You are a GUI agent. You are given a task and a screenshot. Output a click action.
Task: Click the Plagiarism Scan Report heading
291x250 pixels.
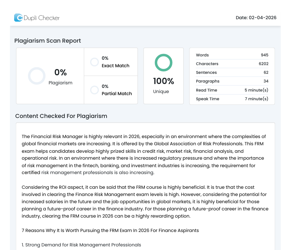coord(47,41)
